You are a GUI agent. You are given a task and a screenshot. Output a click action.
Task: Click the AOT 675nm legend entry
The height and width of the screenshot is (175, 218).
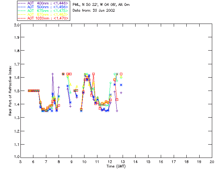[43, 11]
